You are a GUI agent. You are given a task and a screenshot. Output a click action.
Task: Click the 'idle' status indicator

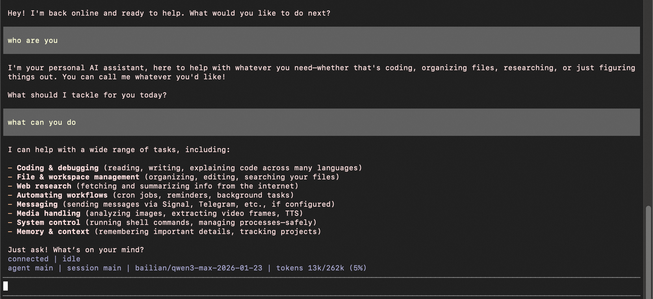tap(71, 259)
